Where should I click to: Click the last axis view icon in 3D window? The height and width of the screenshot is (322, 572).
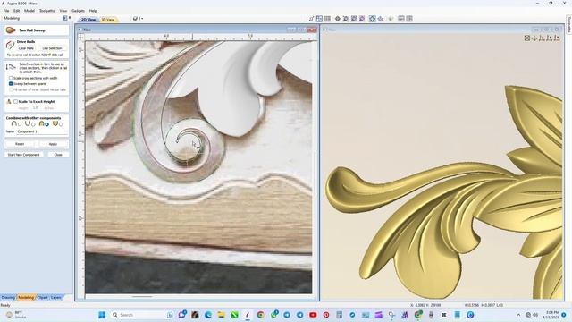coord(557,38)
